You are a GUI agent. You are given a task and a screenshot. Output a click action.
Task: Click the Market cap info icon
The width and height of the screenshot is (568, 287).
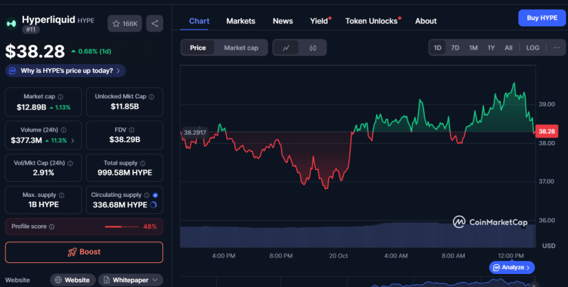click(x=60, y=97)
